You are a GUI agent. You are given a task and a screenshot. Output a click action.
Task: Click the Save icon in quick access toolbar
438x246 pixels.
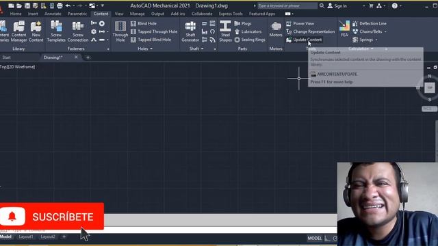point(27,5)
